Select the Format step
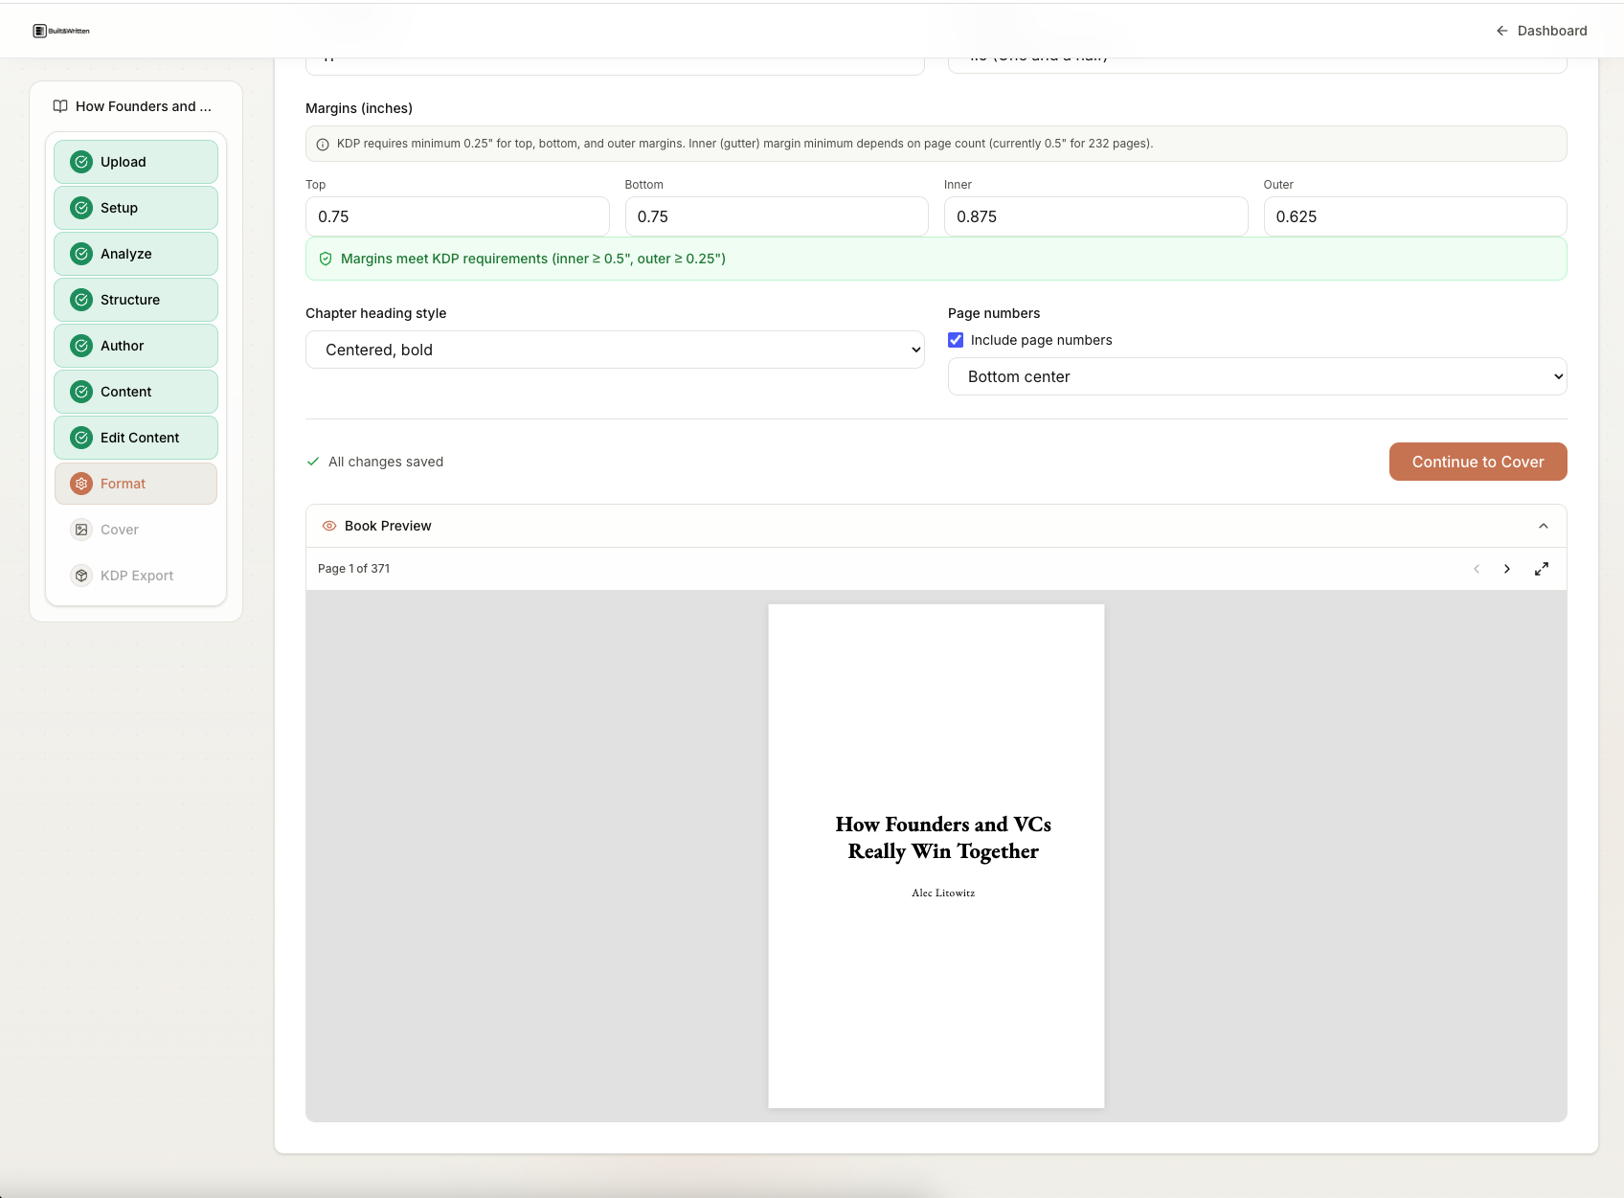 coord(136,484)
